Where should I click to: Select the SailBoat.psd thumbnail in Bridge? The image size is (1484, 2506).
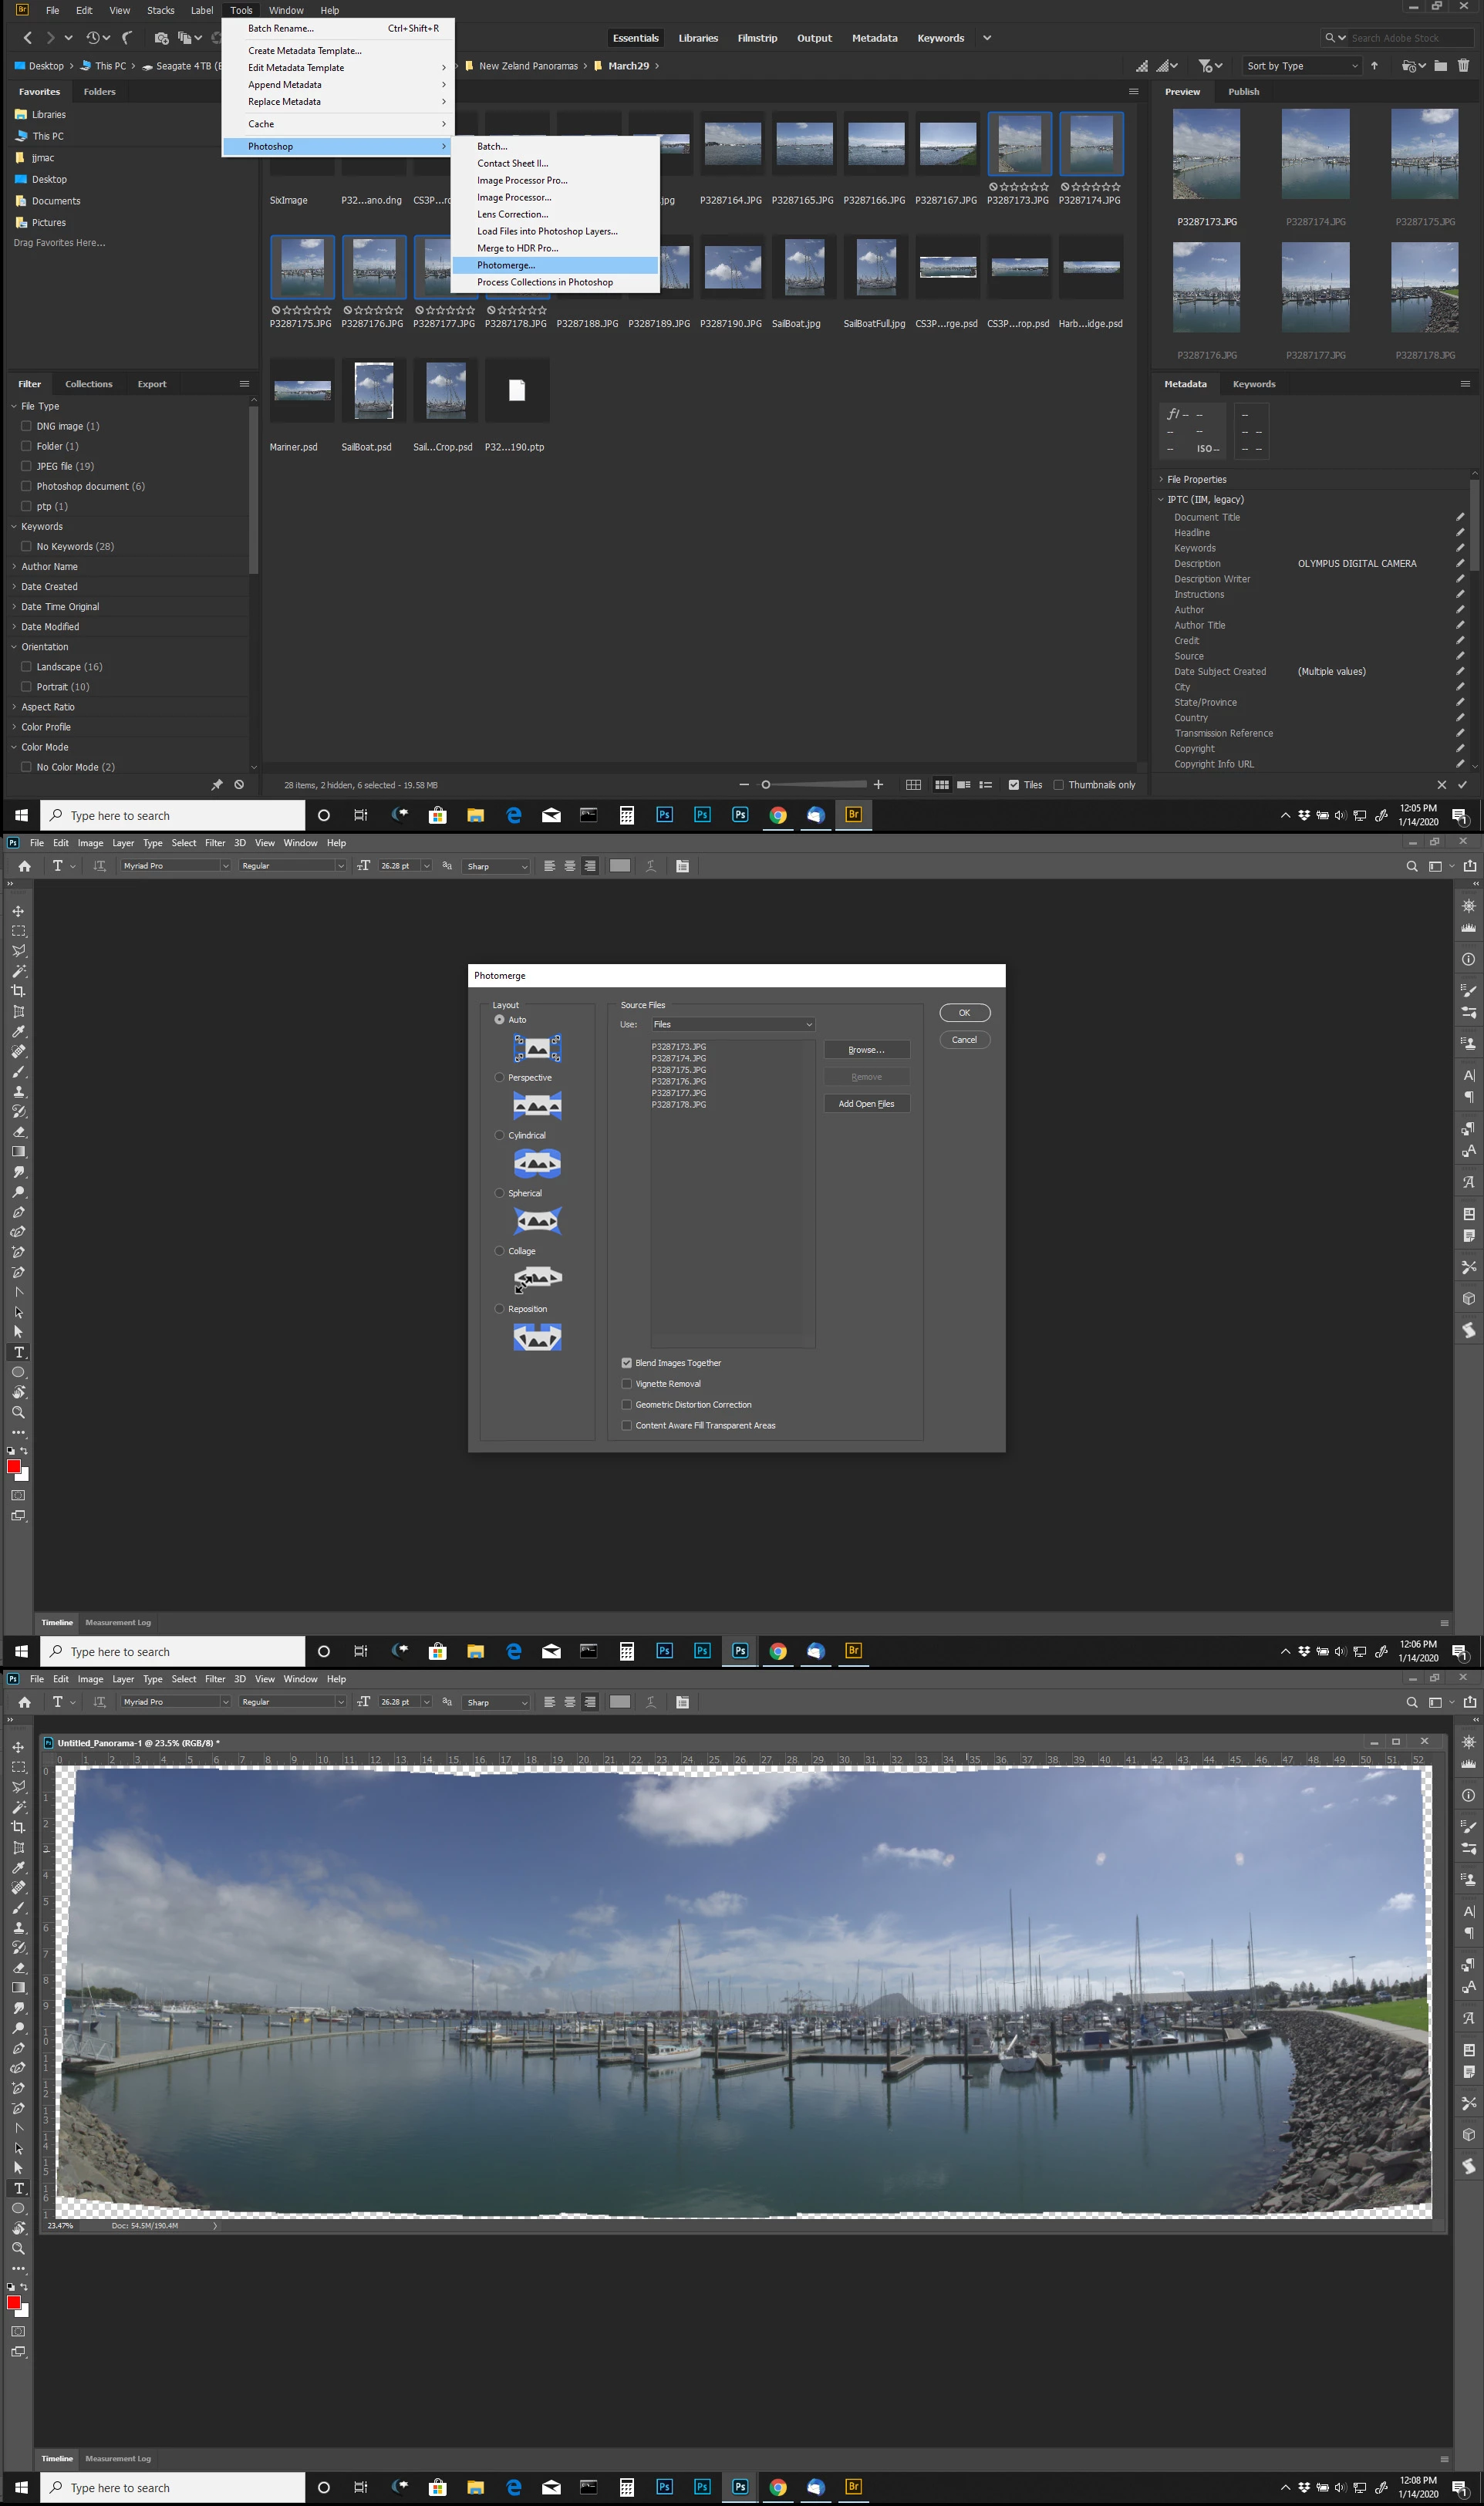[374, 391]
